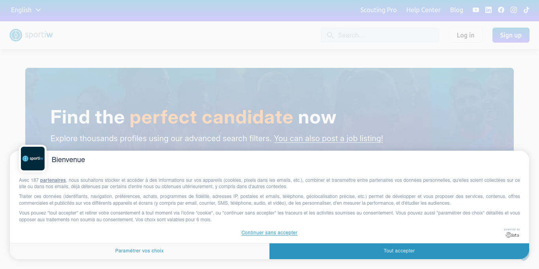
Task: Open the Help Center menu item
Action: point(423,10)
